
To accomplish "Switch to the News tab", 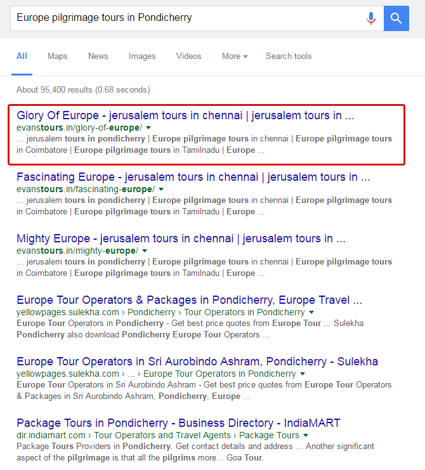I will (98, 56).
